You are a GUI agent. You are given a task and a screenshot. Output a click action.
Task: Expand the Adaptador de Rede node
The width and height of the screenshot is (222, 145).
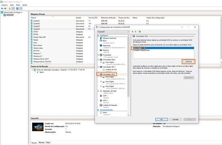point(98,91)
